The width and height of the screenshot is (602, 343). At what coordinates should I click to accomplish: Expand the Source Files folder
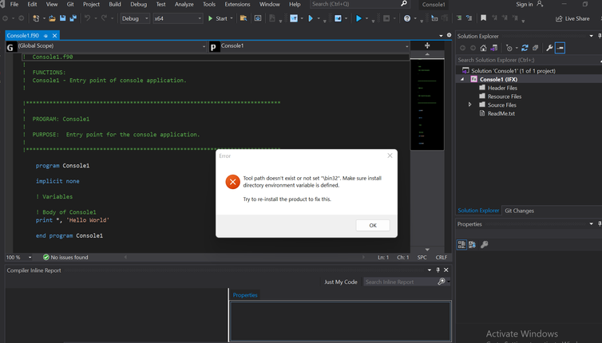[469, 104]
